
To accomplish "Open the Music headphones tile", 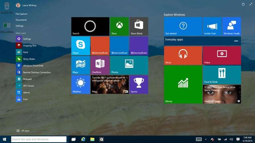I will [183, 55].
